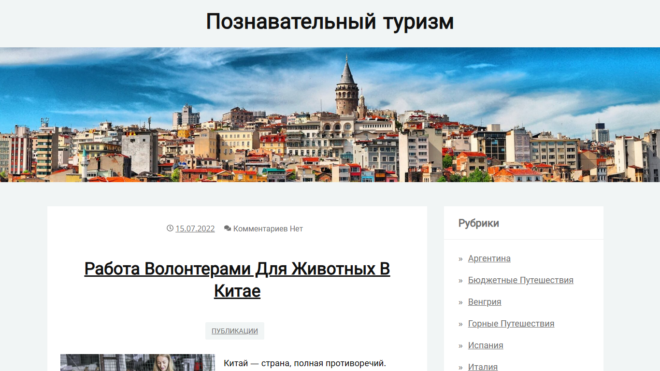Screen dimensions: 660x371
Task: Click the Istanbul skyline header banner
Action: click(x=330, y=114)
